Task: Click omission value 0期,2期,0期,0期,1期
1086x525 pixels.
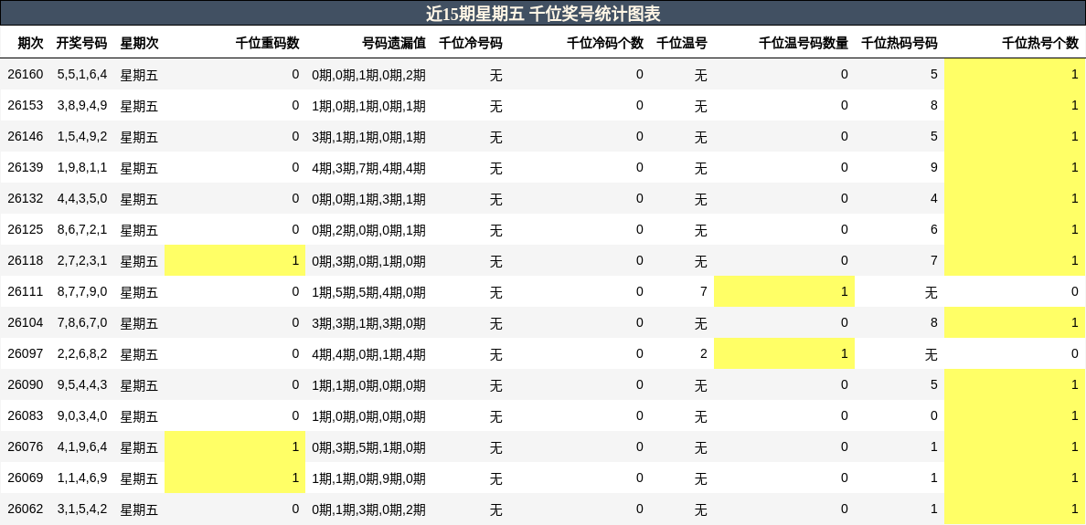Action: [368, 230]
